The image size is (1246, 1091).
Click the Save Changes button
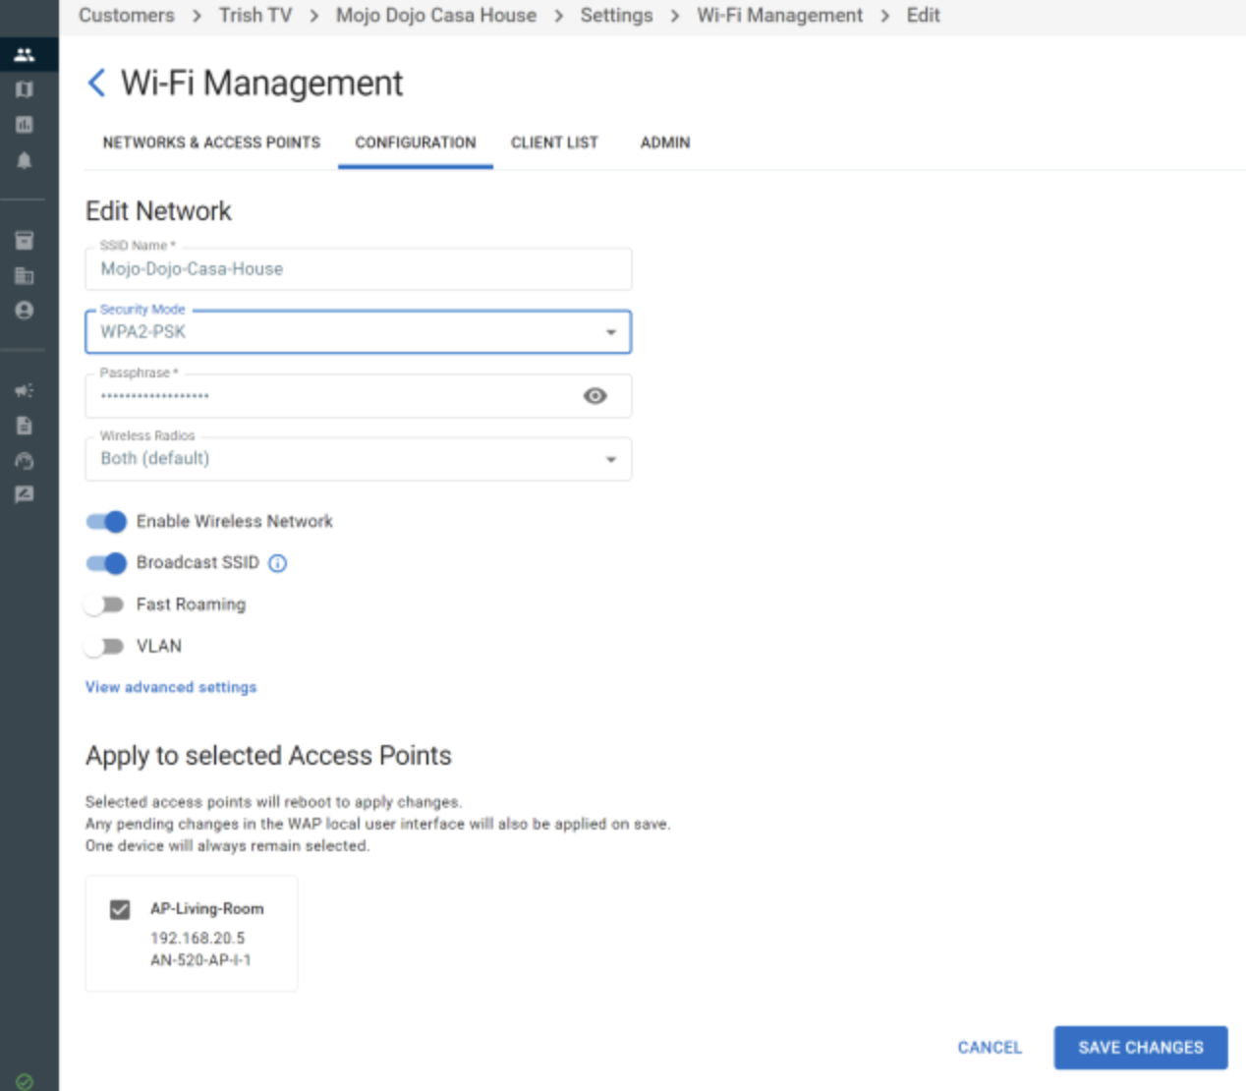tap(1141, 1048)
